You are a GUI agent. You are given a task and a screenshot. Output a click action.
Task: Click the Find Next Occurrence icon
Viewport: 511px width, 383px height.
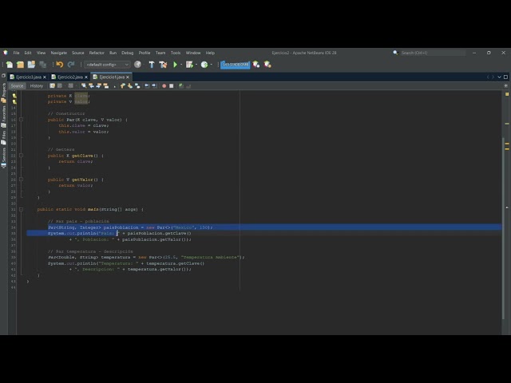[x=99, y=86]
